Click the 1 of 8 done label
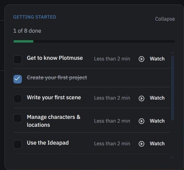Image resolution: width=184 pixels, height=170 pixels. pos(27,31)
